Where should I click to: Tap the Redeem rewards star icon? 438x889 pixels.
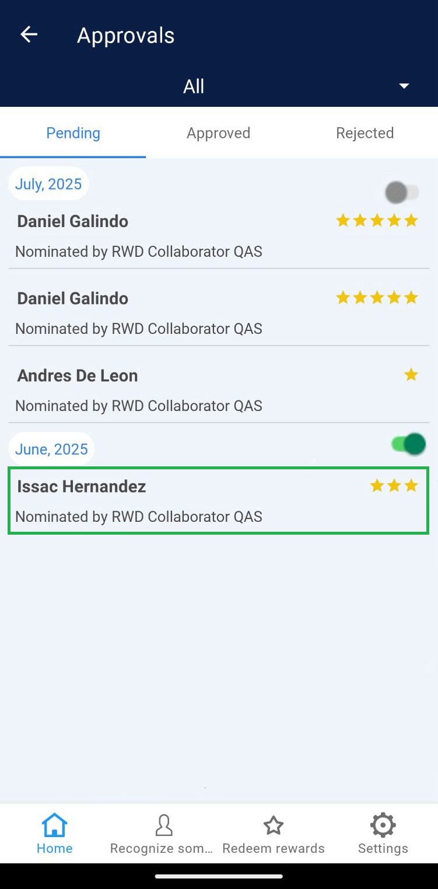[273, 826]
